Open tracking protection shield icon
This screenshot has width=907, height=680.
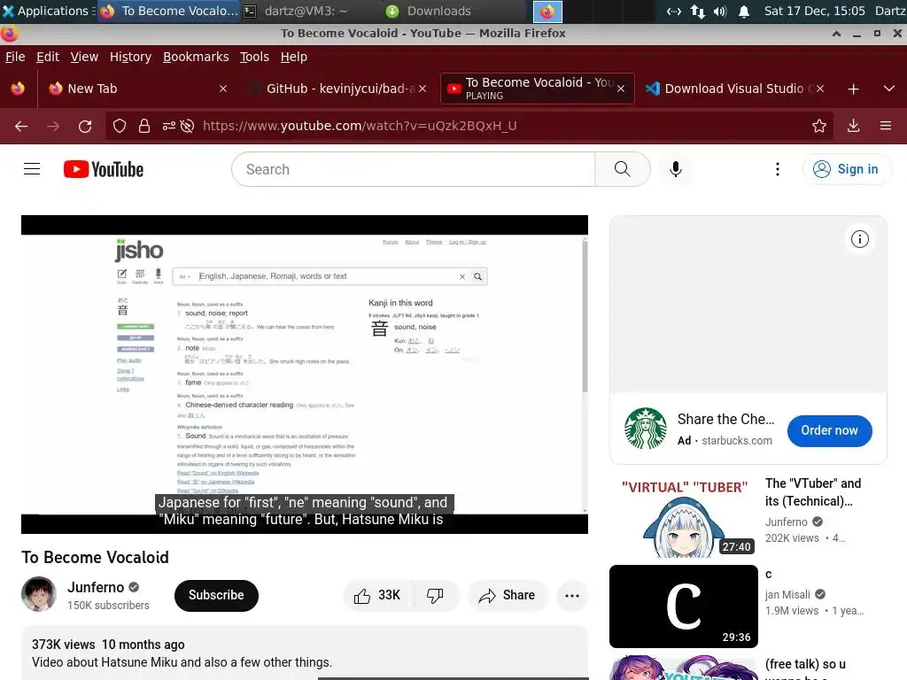120,126
